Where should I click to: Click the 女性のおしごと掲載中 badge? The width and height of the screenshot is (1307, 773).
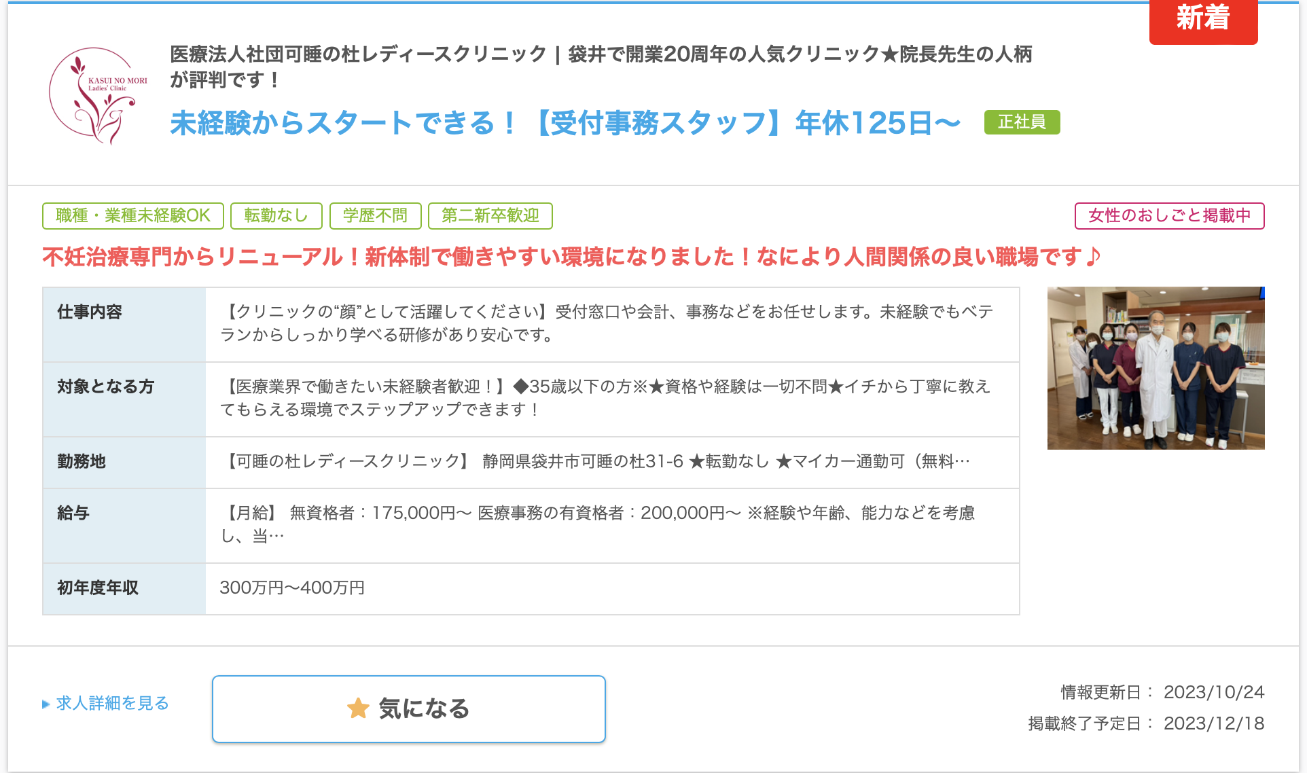click(x=1169, y=216)
